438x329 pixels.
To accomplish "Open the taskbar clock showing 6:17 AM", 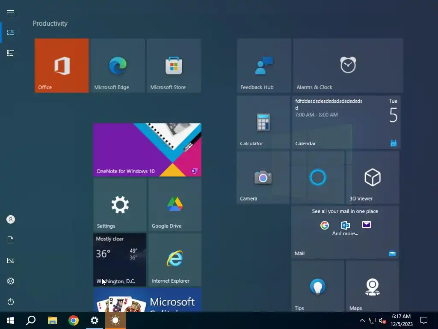I will [401, 320].
